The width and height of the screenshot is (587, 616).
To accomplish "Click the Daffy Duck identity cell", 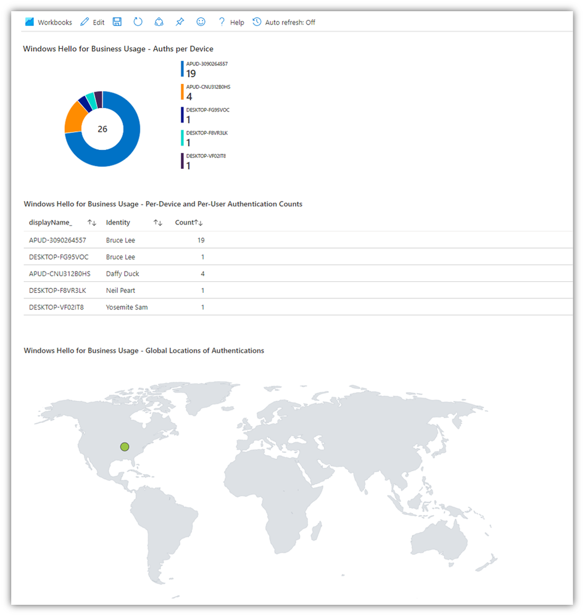I will pos(122,274).
